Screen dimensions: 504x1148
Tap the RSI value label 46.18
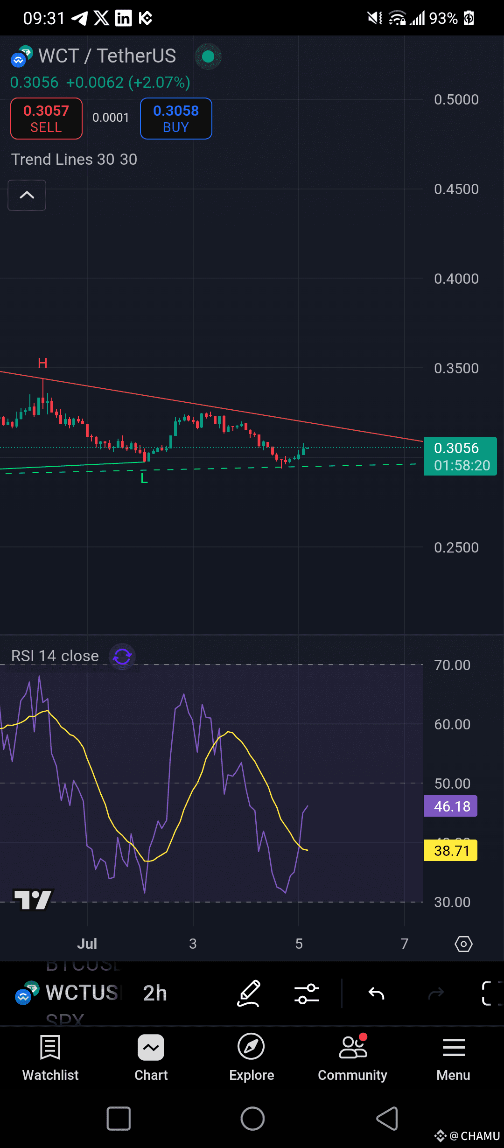(450, 806)
